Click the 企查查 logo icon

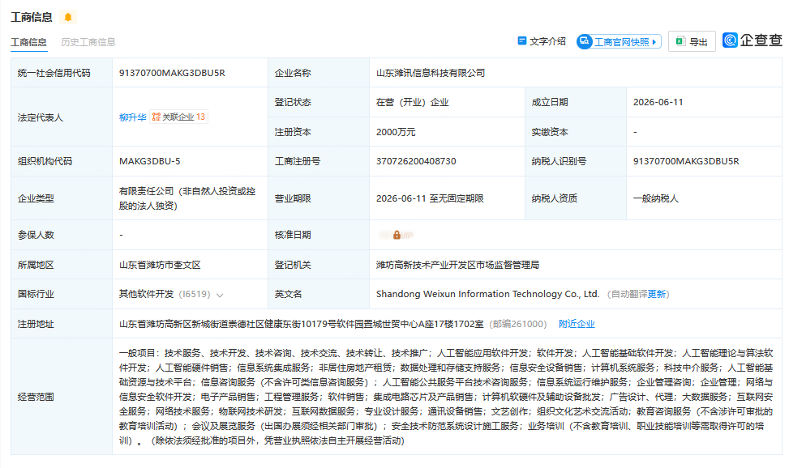click(x=730, y=40)
